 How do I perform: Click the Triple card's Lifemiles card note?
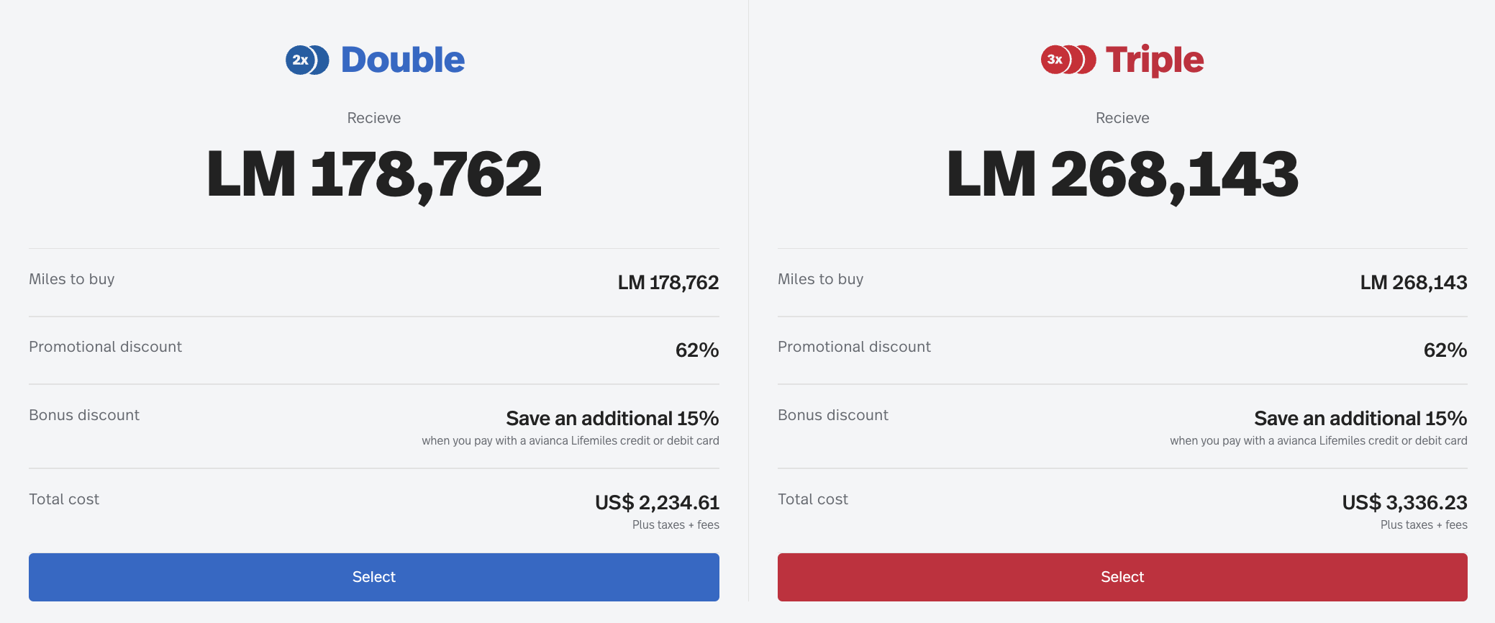1318,441
